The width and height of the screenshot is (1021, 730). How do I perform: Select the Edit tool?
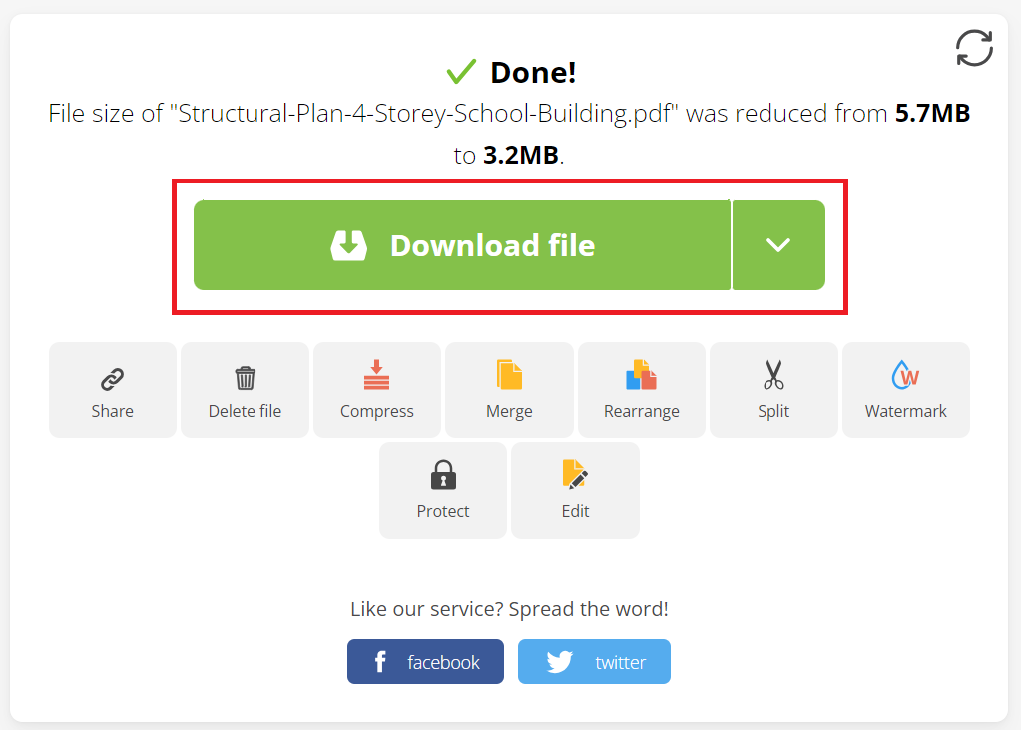click(x=575, y=490)
